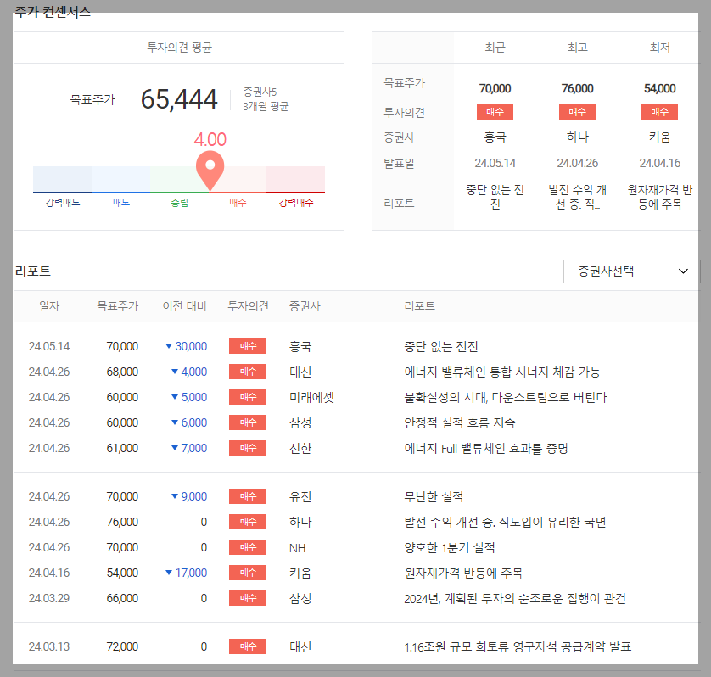The image size is (711, 677).
Task: Click the 70,000 value under 최근
Action: tap(495, 88)
